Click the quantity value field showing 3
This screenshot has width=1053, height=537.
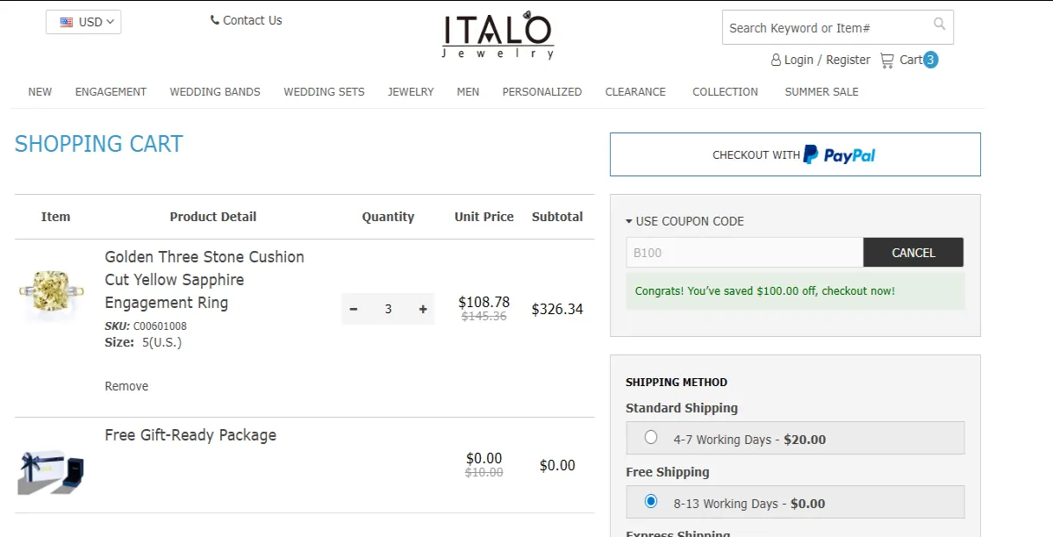(x=388, y=309)
